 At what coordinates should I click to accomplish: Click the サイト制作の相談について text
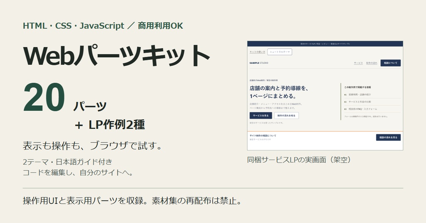click(x=263, y=136)
